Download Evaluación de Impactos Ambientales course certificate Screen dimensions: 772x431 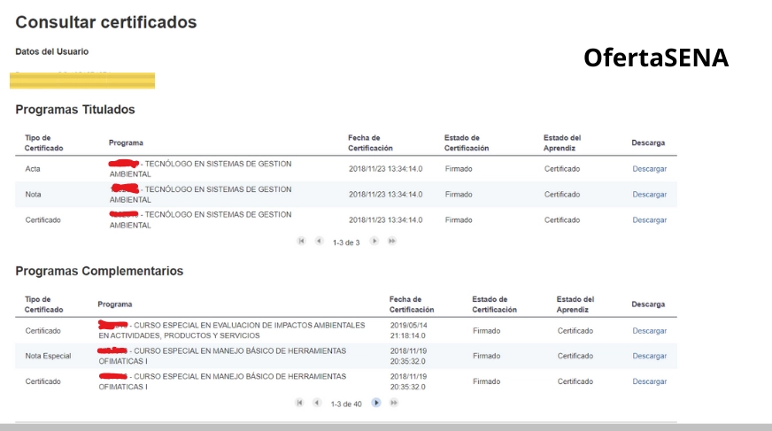pyautogui.click(x=650, y=331)
